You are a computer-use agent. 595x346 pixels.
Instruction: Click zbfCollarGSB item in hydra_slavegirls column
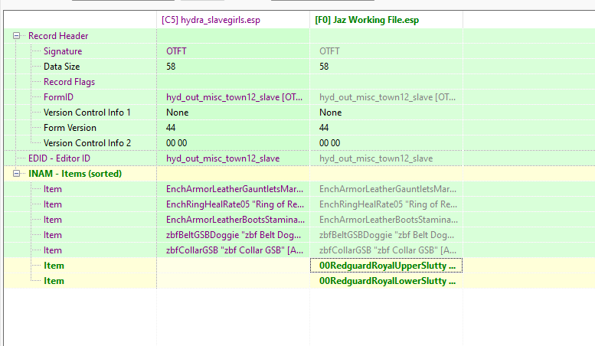(234, 250)
